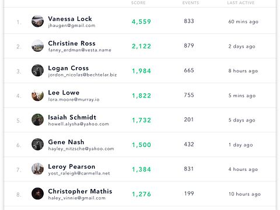Open the Vanessa Lock name link
This screenshot has width=280, height=210.
point(70,19)
